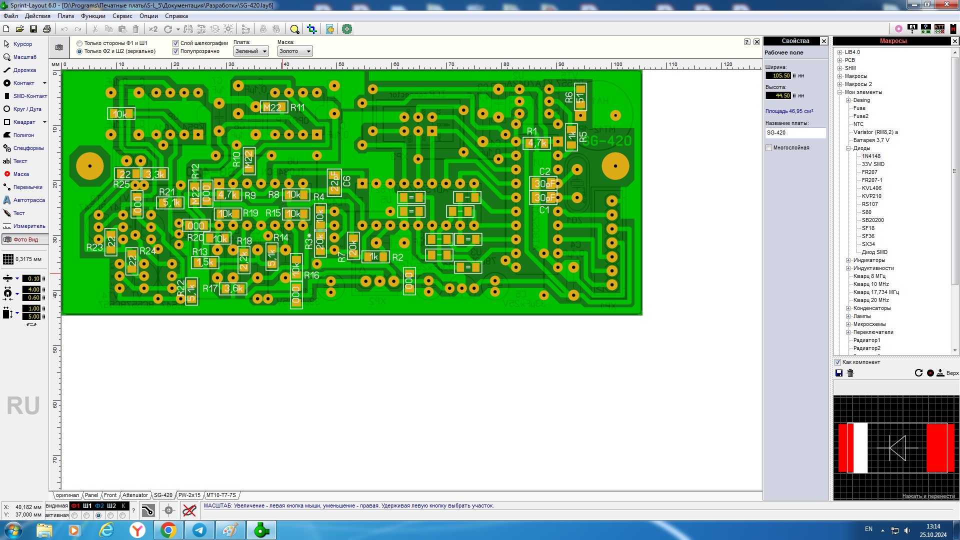This screenshot has width=960, height=540.
Task: Click the save file icon in toolbar
Action: click(x=33, y=29)
